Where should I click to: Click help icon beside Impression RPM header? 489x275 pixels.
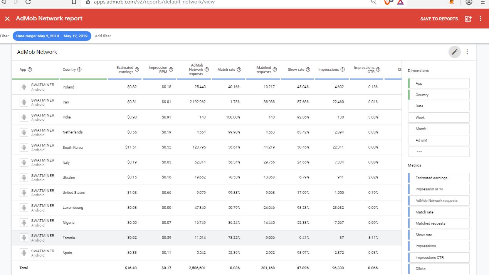click(x=171, y=70)
